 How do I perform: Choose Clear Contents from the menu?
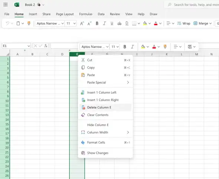tap(105, 115)
